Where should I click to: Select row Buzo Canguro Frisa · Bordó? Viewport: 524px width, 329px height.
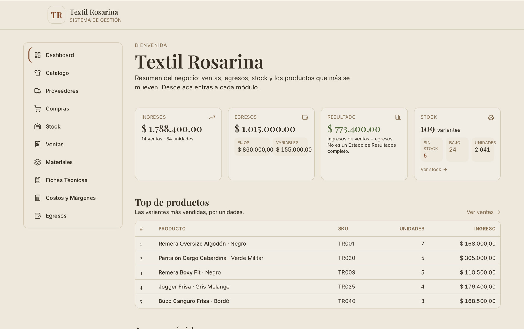tap(318, 301)
